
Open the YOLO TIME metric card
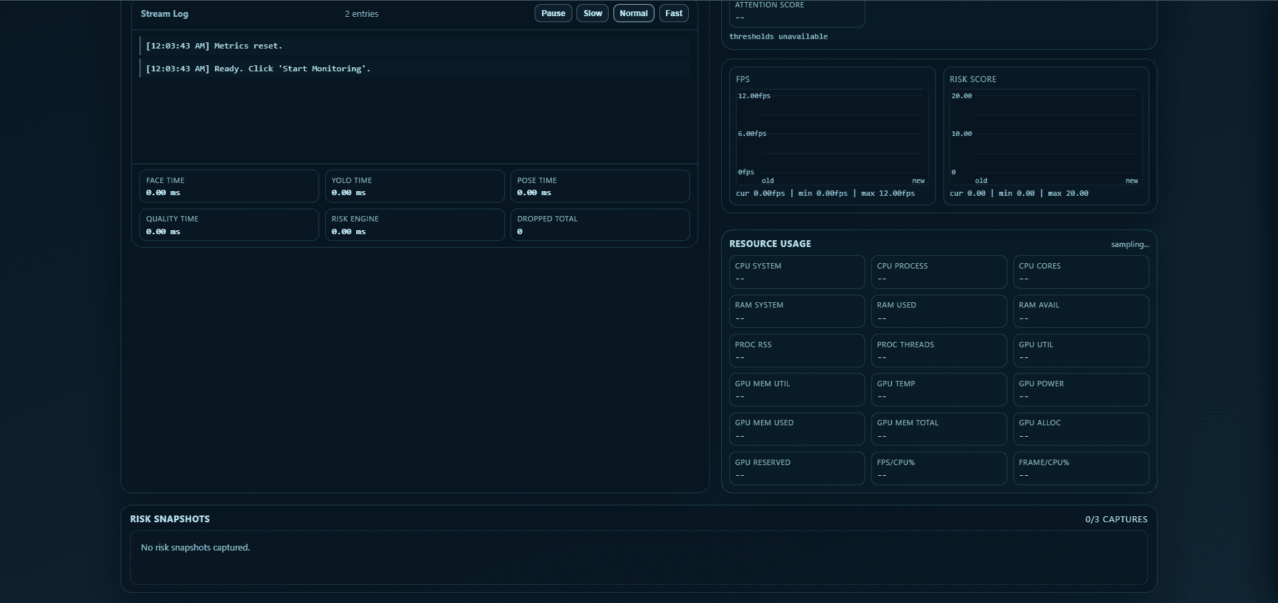415,186
